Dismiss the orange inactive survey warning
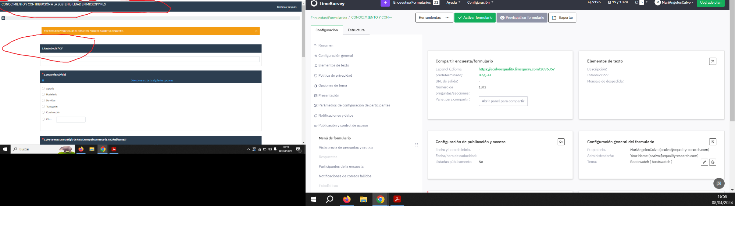 tap(256, 31)
